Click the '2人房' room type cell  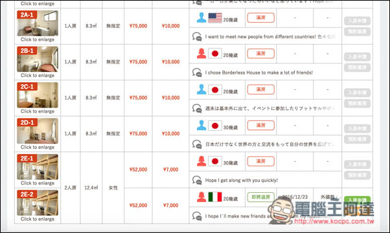[71, 188]
